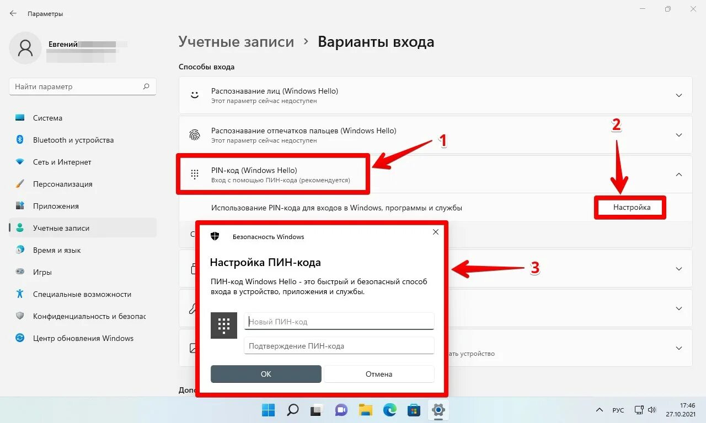Click the face recognition smiley icon
Viewport: 706px width, 423px height.
coord(194,95)
